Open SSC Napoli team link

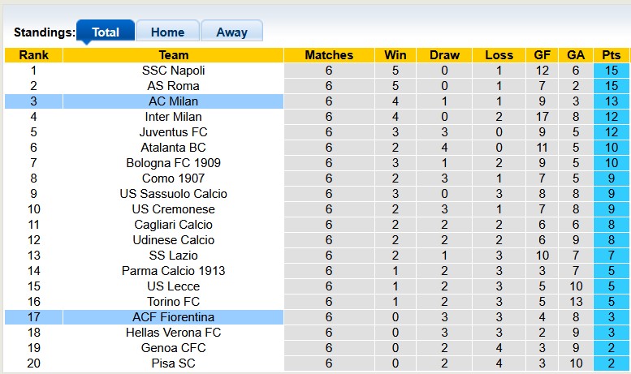coord(173,71)
